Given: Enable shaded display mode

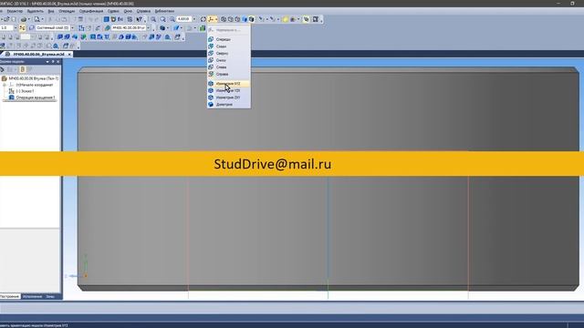Looking at the screenshot, I should coord(245,19).
